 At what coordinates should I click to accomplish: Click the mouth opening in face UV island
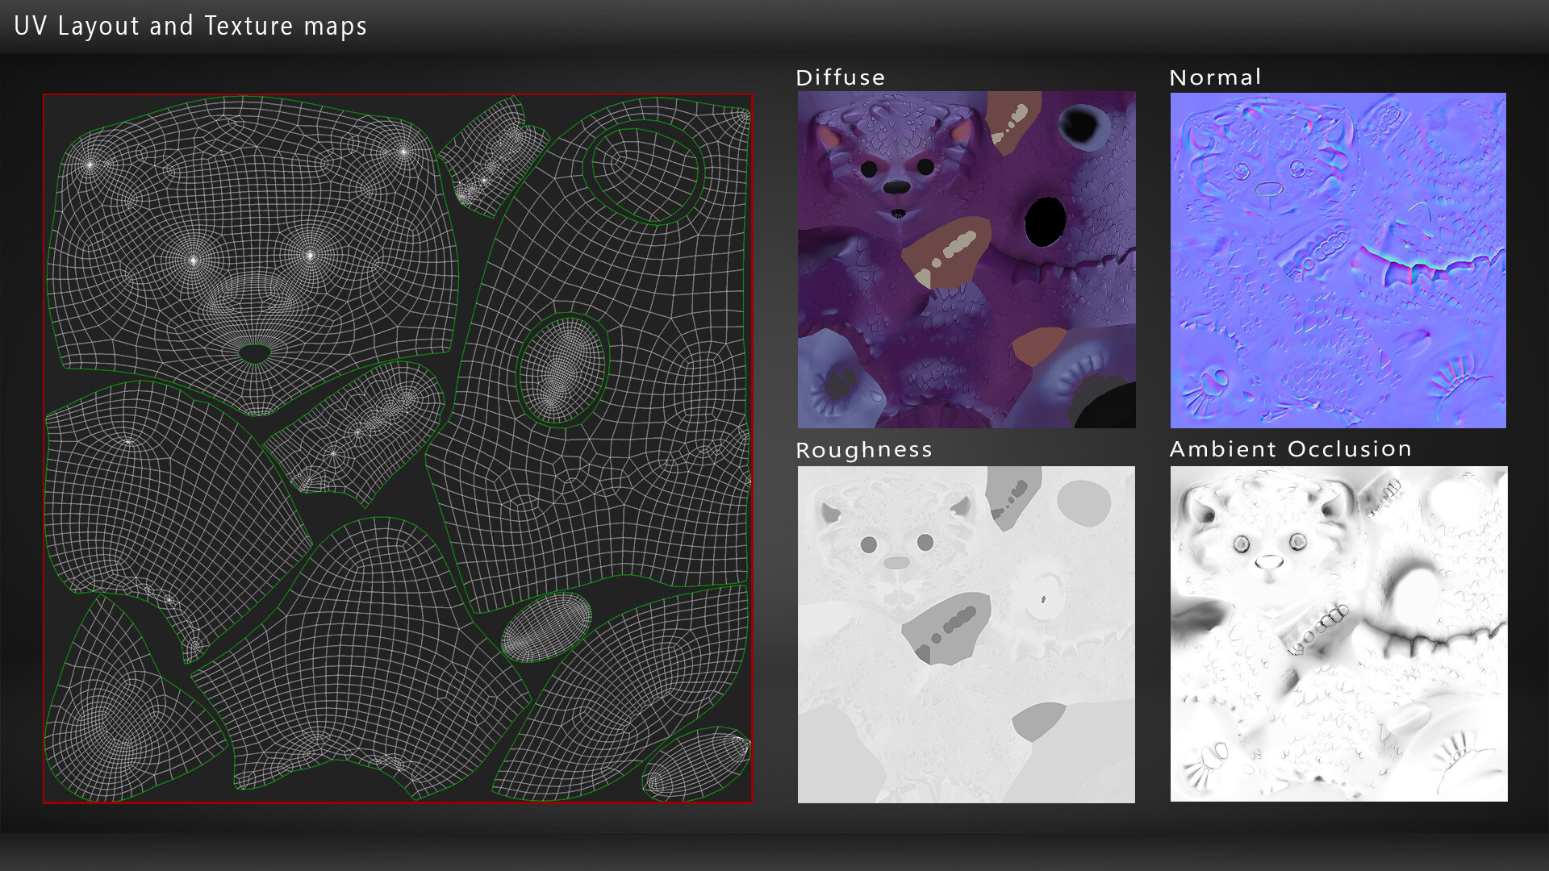[255, 353]
